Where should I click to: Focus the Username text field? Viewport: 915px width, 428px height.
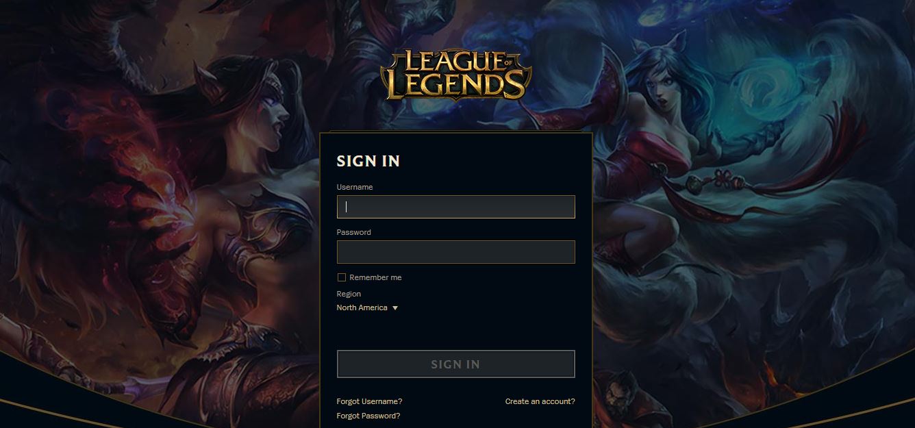pyautogui.click(x=455, y=207)
